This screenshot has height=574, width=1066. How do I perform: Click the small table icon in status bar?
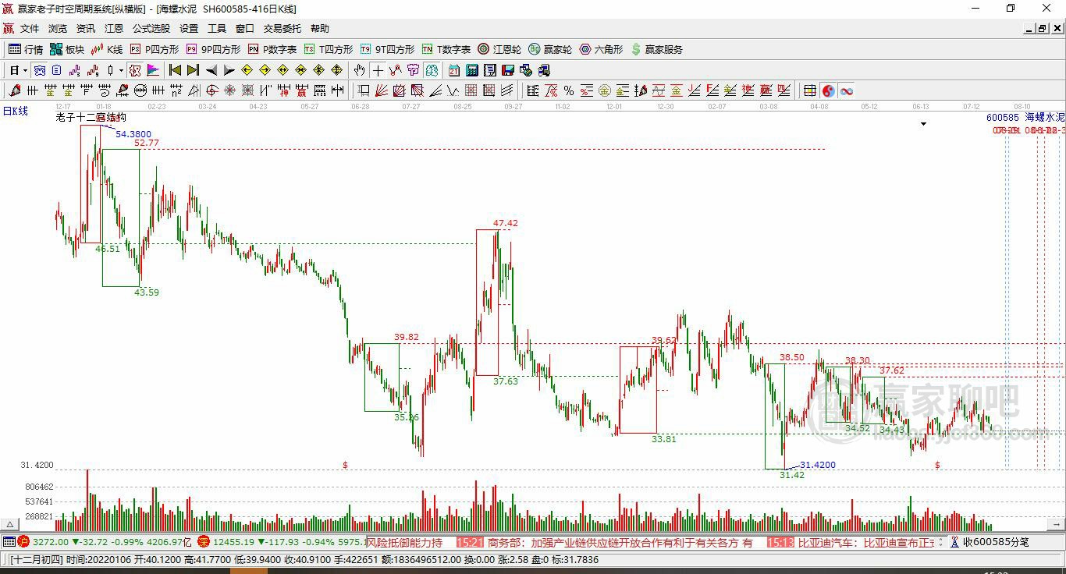(9, 542)
